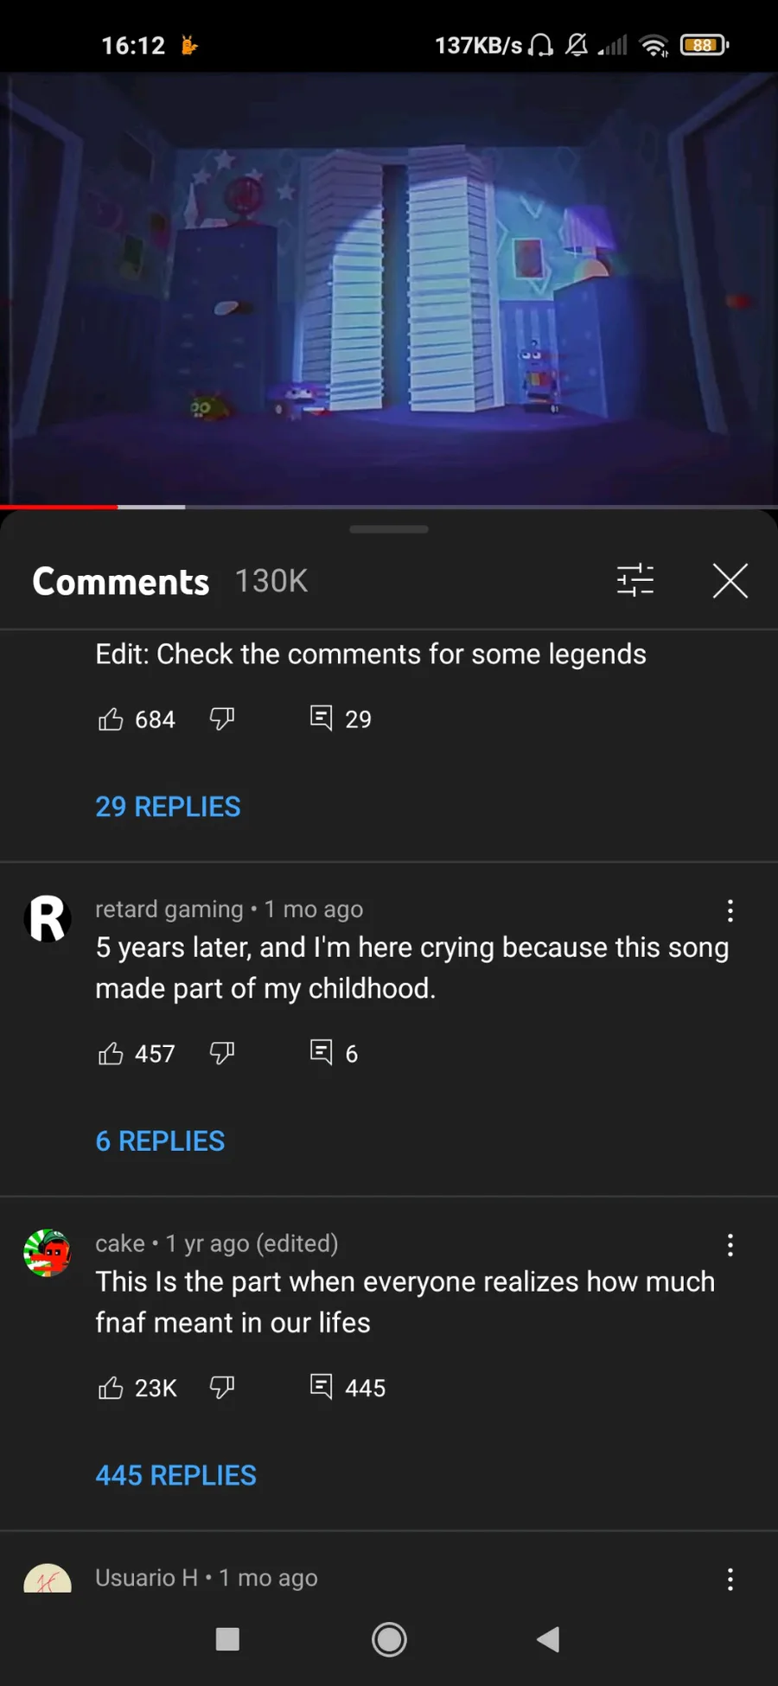Image resolution: width=778 pixels, height=1686 pixels.
Task: Open the three-dot menu on cake's comment
Action: point(730,1245)
